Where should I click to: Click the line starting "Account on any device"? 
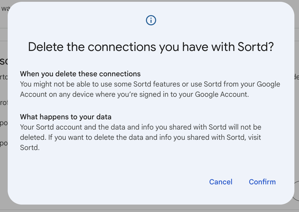pos(134,94)
